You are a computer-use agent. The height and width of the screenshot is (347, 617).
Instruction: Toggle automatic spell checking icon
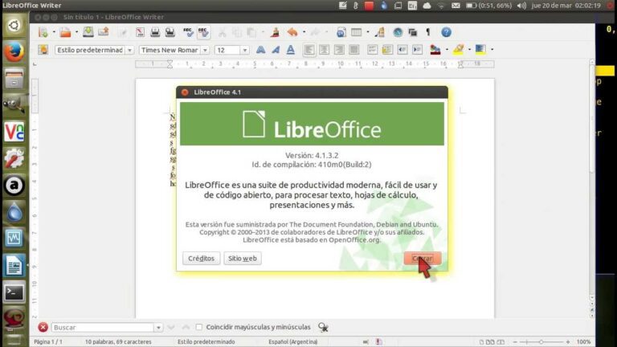click(x=203, y=32)
